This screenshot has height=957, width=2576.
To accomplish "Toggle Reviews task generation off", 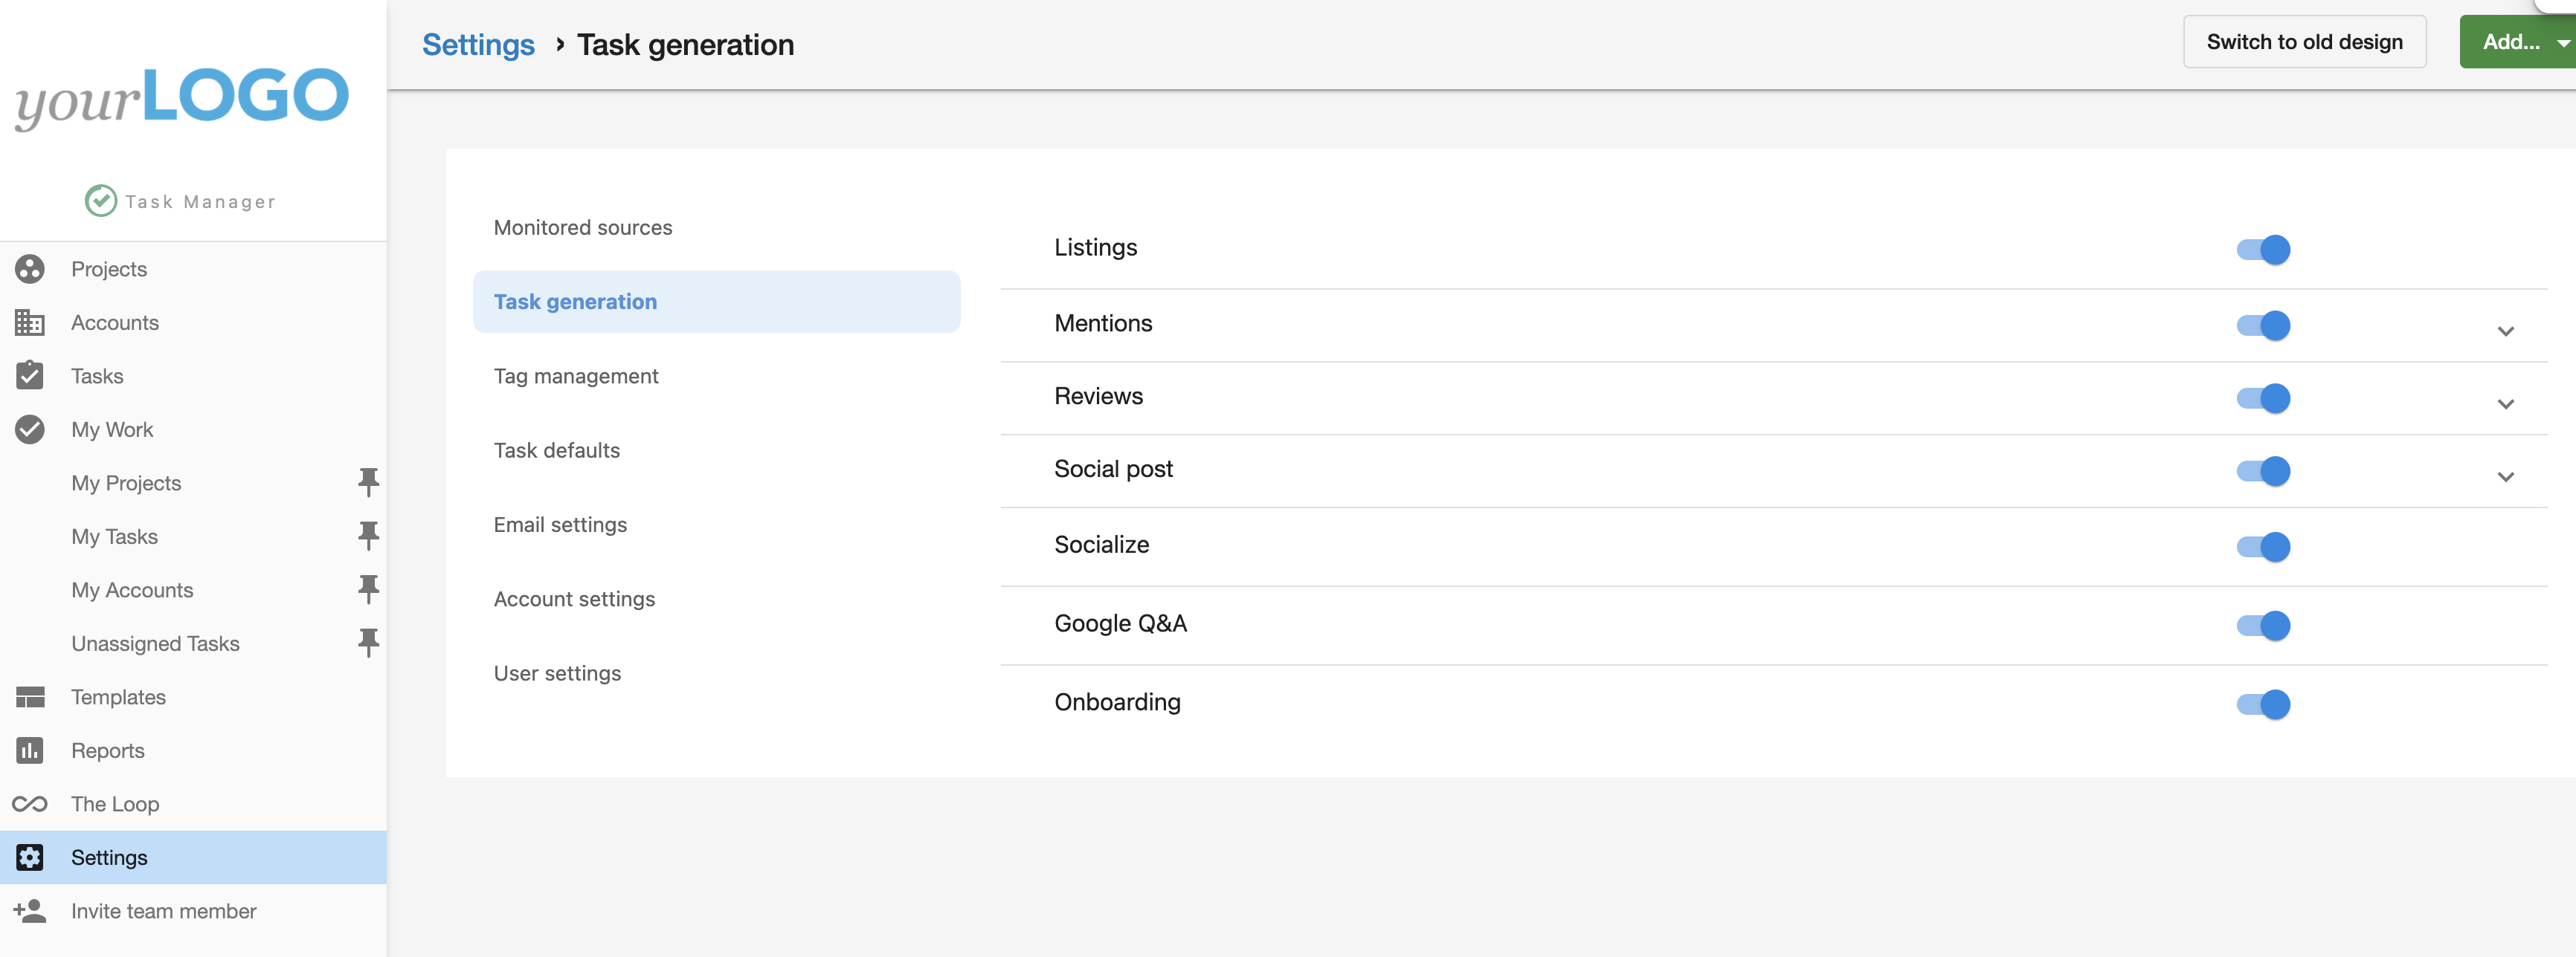I will [x=2264, y=398].
